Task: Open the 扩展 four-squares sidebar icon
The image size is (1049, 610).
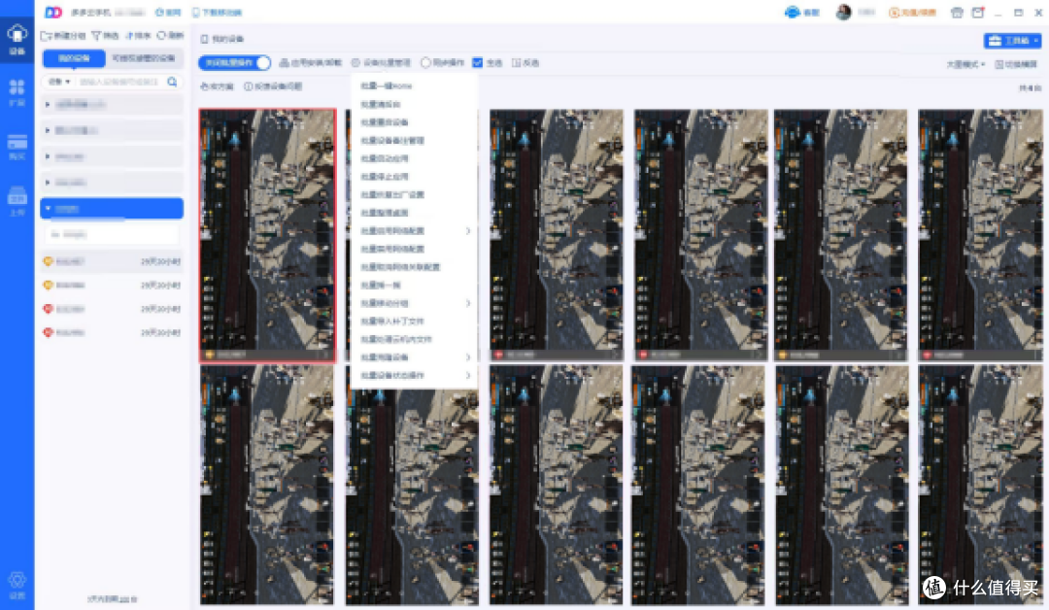Action: coord(17,87)
